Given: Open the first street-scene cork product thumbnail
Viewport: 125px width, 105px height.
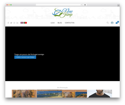Looking at the screenshot, I should [24, 94].
